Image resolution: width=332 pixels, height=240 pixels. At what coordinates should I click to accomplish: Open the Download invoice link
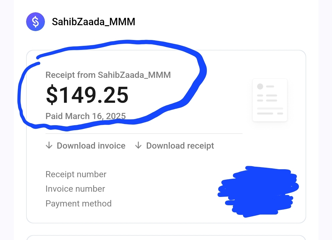coord(85,146)
